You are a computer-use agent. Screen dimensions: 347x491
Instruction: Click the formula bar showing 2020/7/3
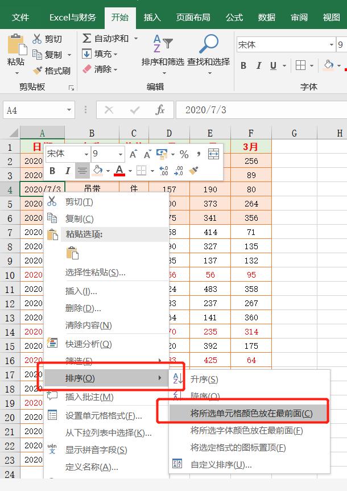click(262, 110)
